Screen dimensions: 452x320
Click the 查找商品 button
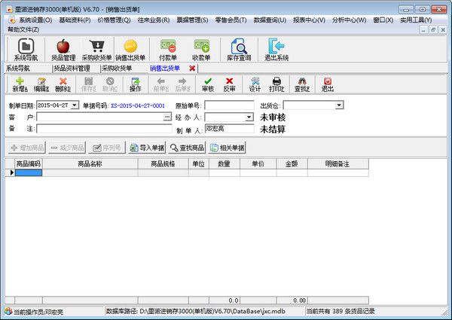click(188, 148)
